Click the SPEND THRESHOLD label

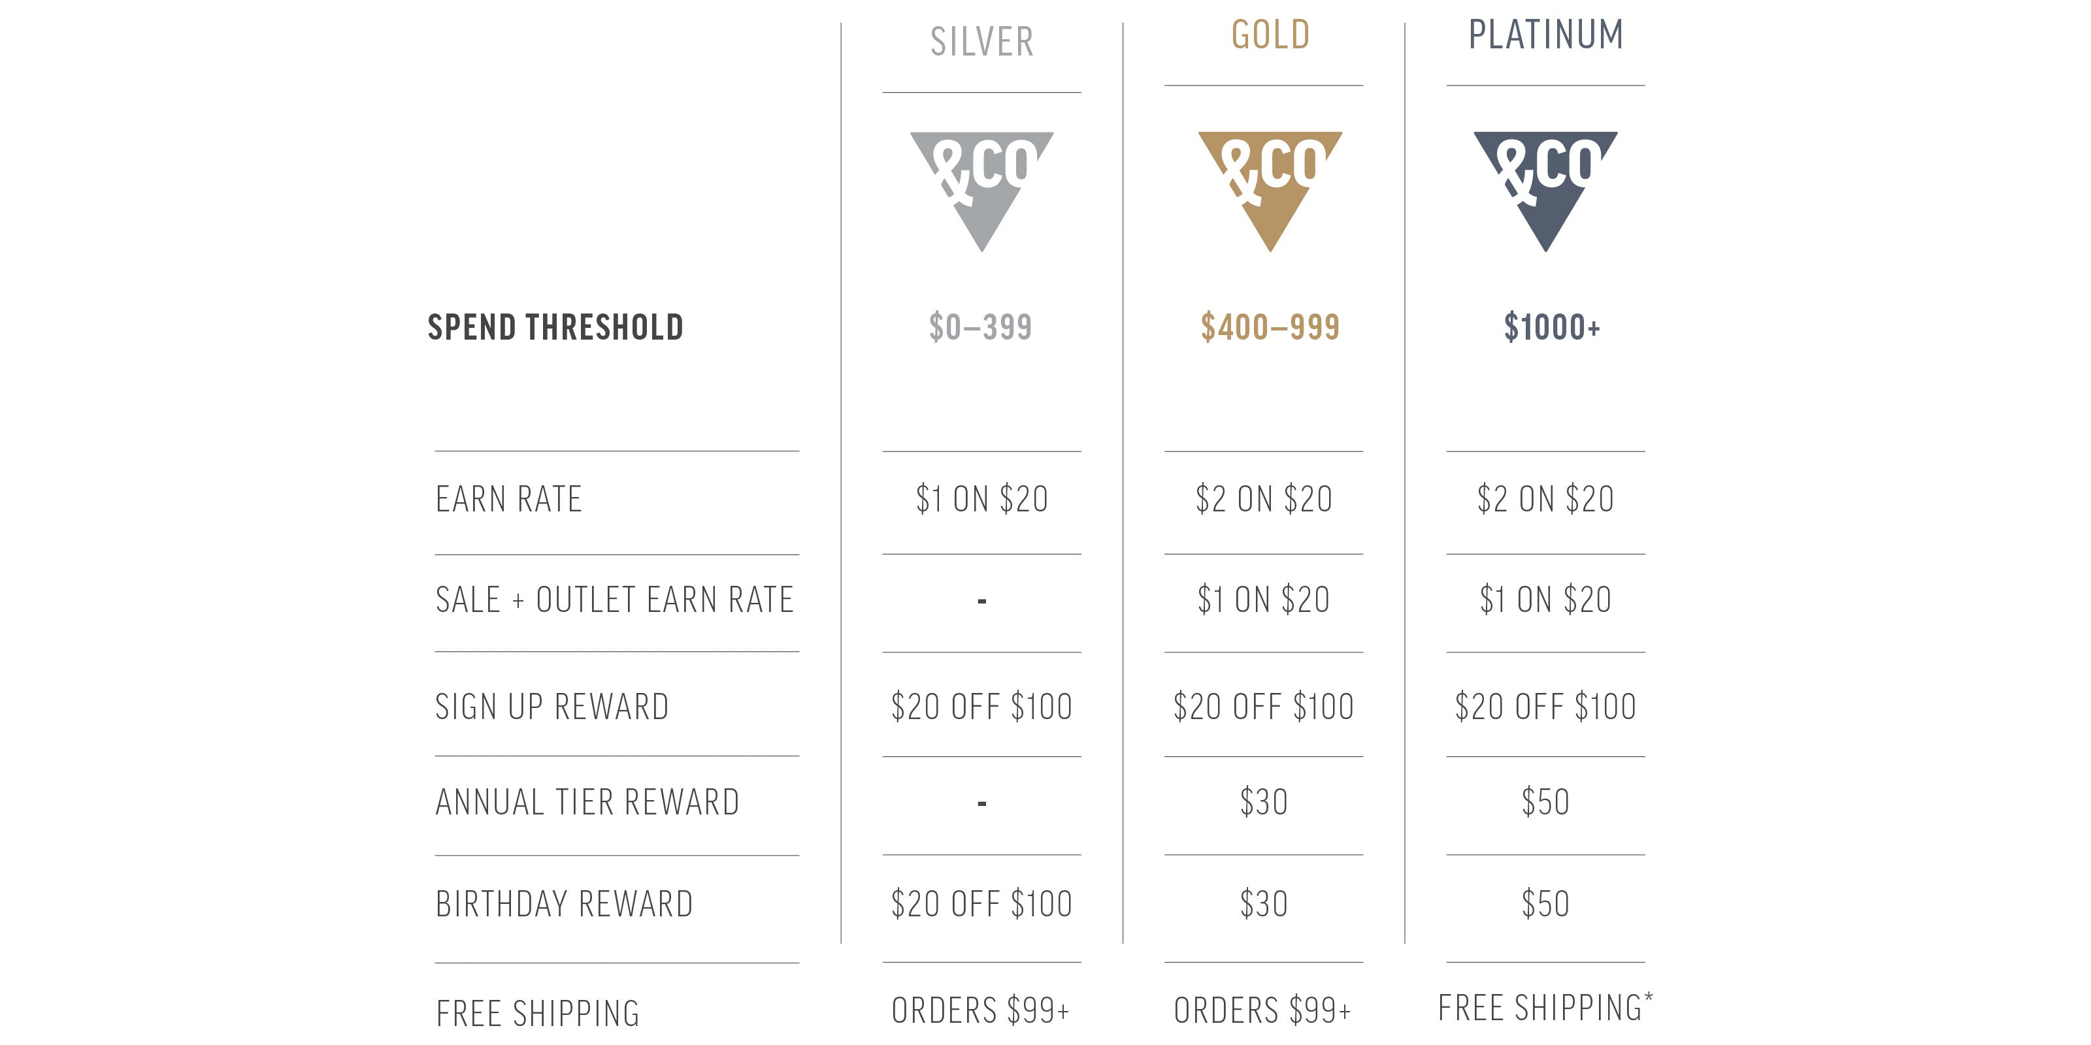(555, 327)
